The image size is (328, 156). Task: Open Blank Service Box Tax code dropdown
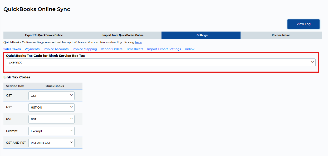[161, 62]
